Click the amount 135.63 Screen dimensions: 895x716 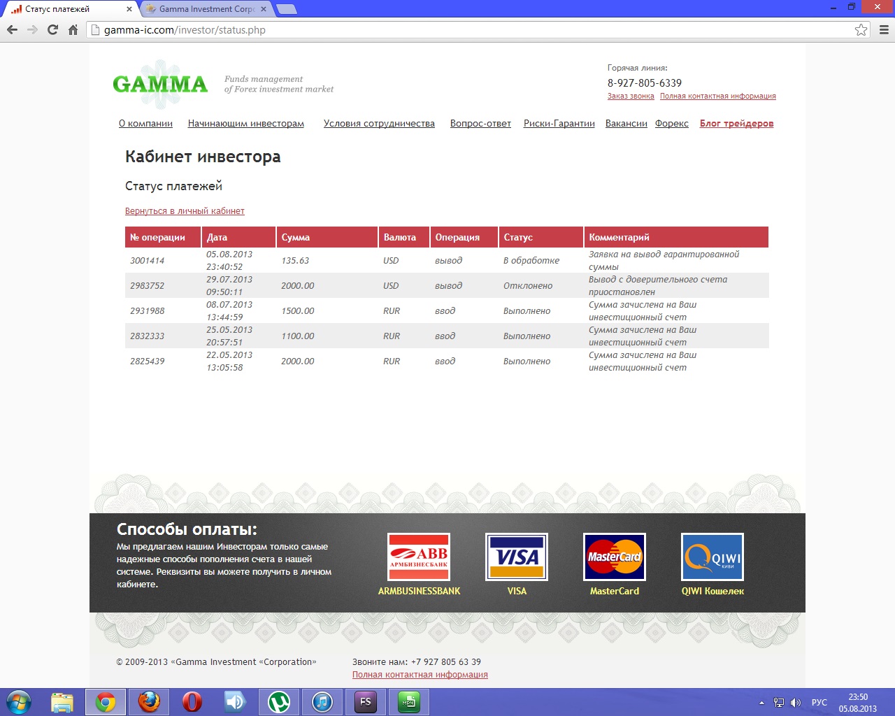coord(295,261)
